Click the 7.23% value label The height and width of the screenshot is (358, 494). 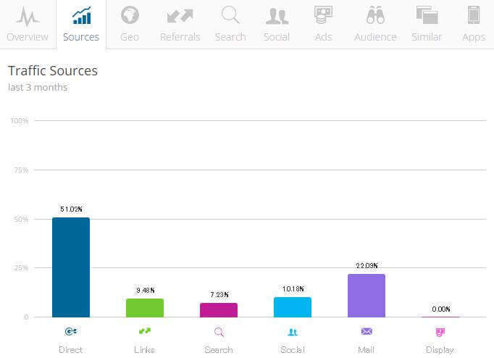(x=219, y=294)
